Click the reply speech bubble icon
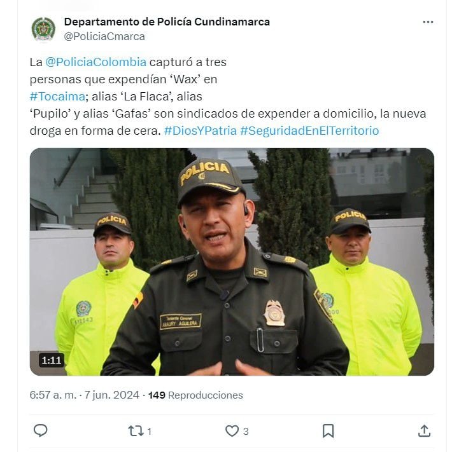 pos(40,430)
